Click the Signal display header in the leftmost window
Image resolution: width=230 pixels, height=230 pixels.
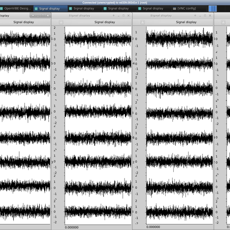(x=24, y=22)
